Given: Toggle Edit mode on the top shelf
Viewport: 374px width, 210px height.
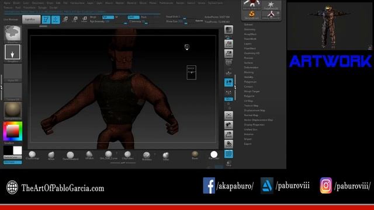Looking at the screenshot, I should point(46,19).
